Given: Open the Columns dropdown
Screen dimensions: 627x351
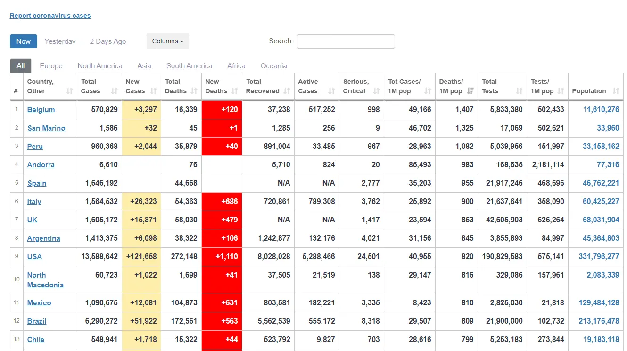Looking at the screenshot, I should [x=167, y=41].
